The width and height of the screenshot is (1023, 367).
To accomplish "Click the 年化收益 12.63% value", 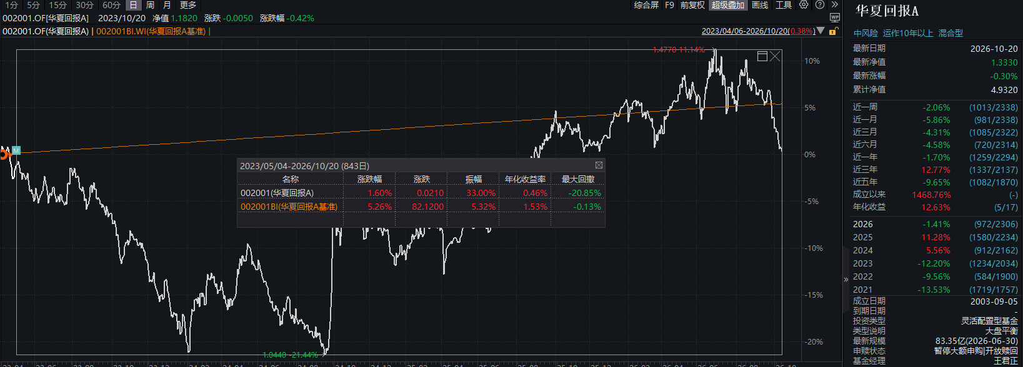I will pos(936,207).
